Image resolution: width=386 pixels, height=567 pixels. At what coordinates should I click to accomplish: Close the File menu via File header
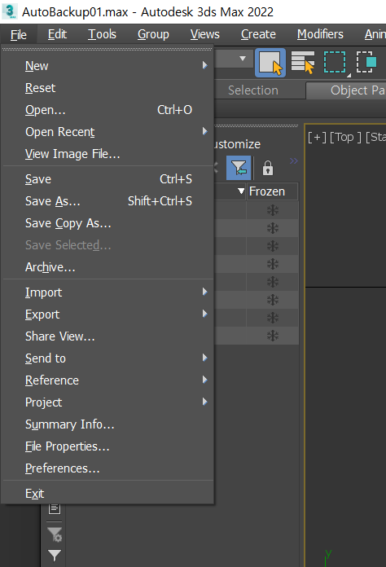point(19,35)
